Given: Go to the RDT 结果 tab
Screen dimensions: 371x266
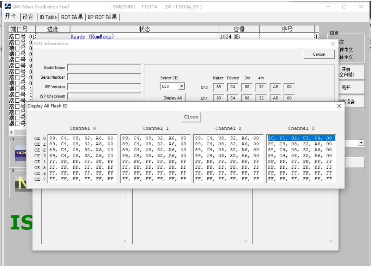Looking at the screenshot, I should pos(72,17).
